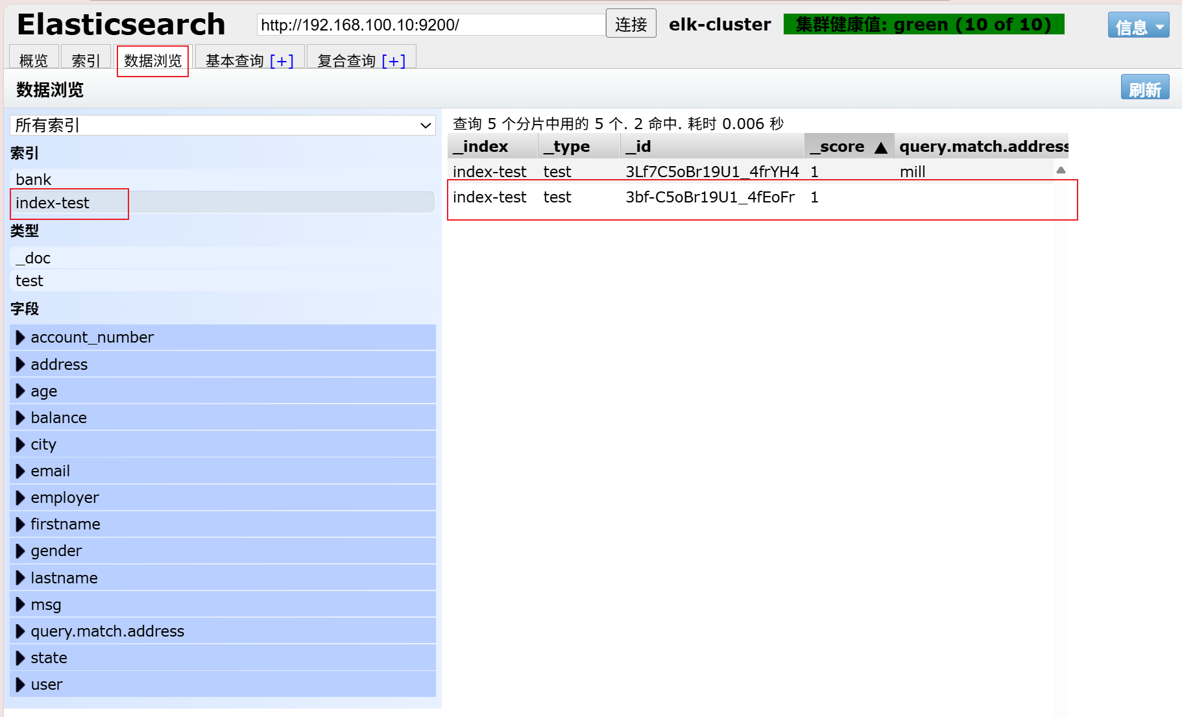
Task: Select the _doc type
Action: pos(223,258)
